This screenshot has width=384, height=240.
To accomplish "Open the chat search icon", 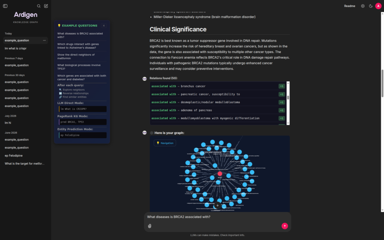I will point(39,6).
